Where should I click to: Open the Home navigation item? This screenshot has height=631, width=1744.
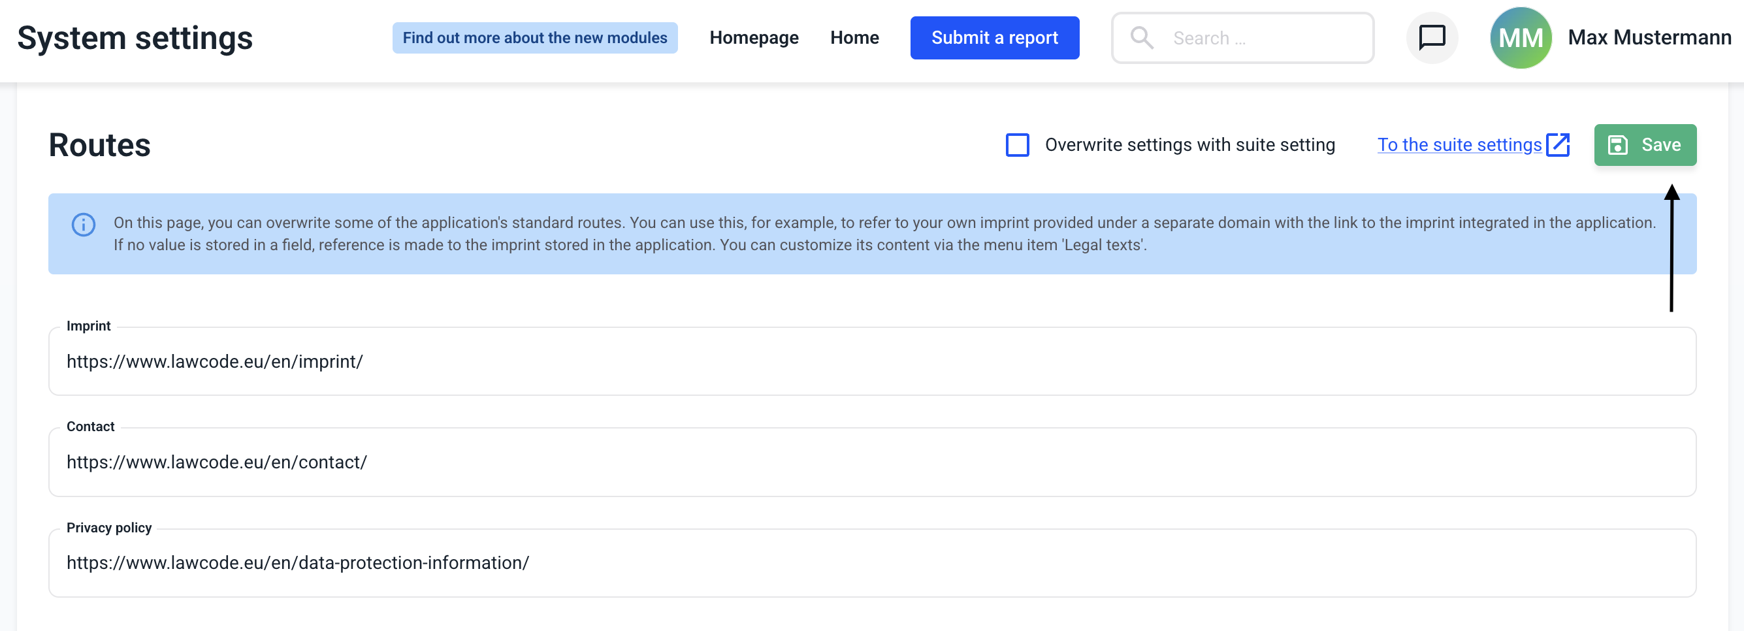[854, 38]
